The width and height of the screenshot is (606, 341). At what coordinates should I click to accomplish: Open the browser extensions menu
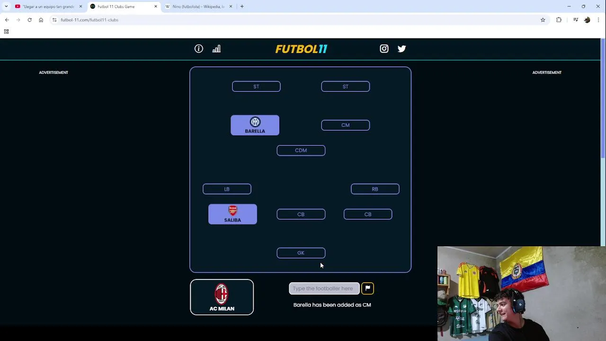(559, 20)
